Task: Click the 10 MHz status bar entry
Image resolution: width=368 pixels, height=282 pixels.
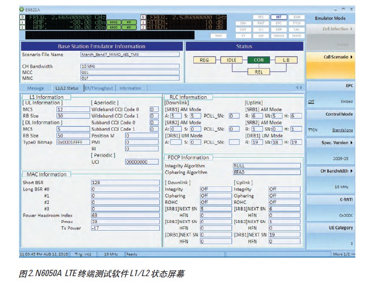Action: (x=111, y=254)
